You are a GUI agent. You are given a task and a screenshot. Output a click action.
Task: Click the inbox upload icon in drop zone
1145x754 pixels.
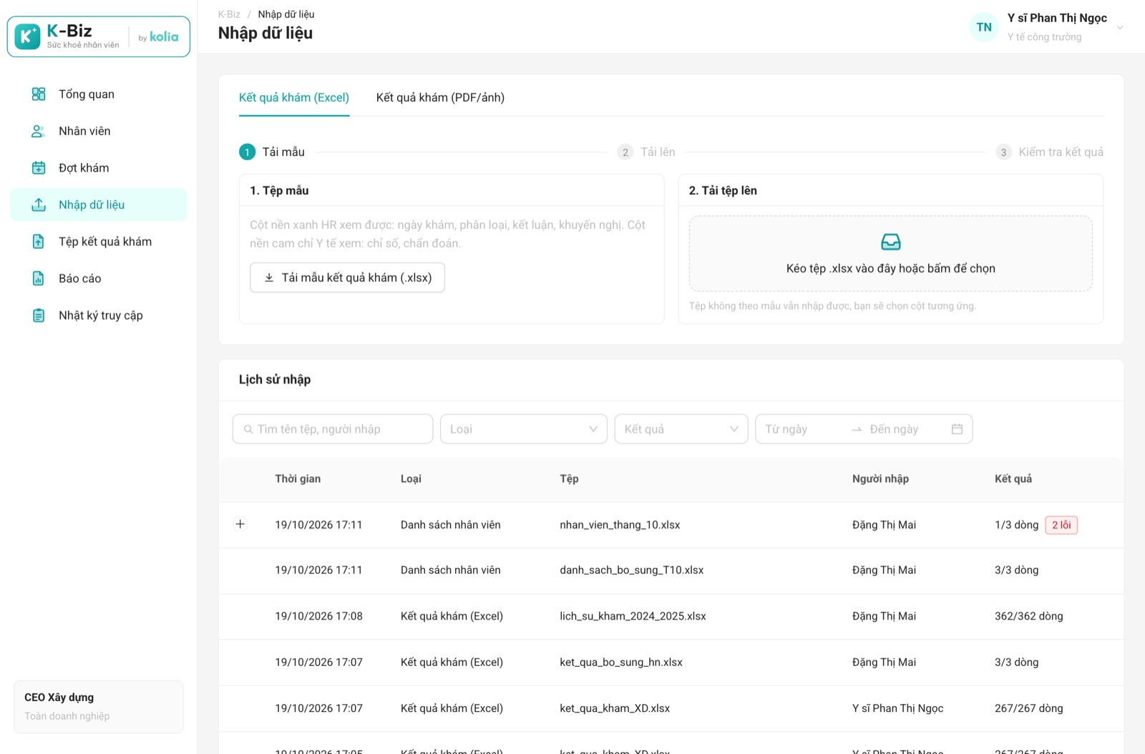pyautogui.click(x=891, y=242)
